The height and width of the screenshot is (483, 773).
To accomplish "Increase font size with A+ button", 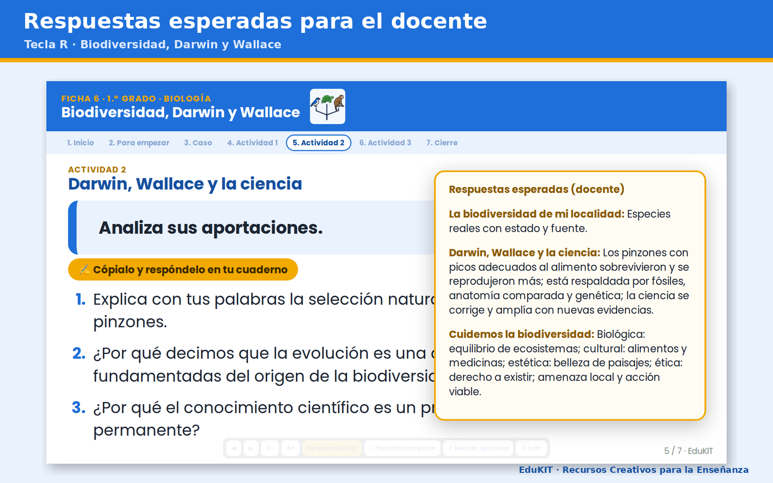I will point(290,448).
